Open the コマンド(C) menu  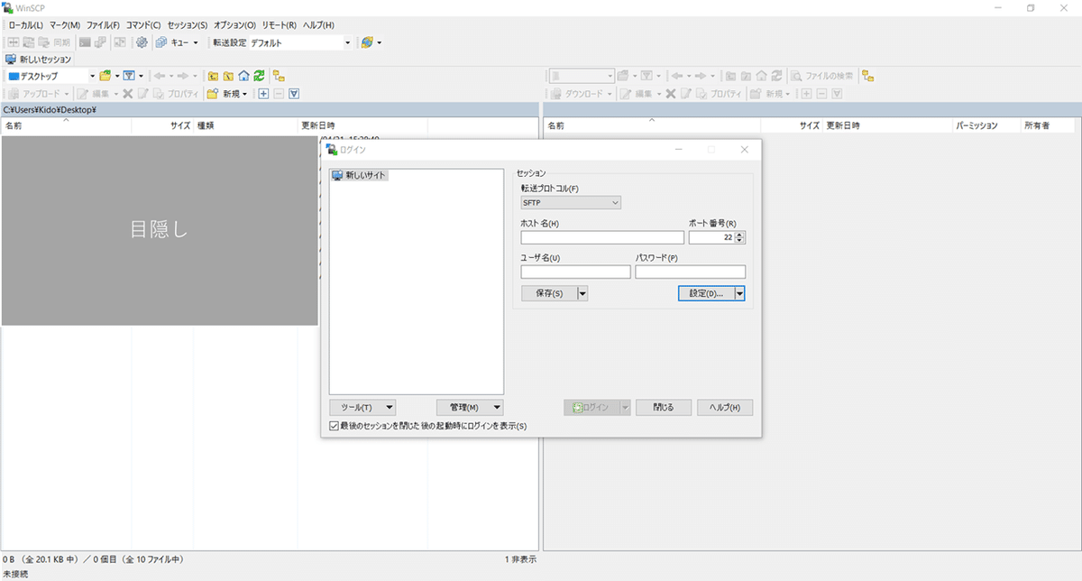pos(143,25)
